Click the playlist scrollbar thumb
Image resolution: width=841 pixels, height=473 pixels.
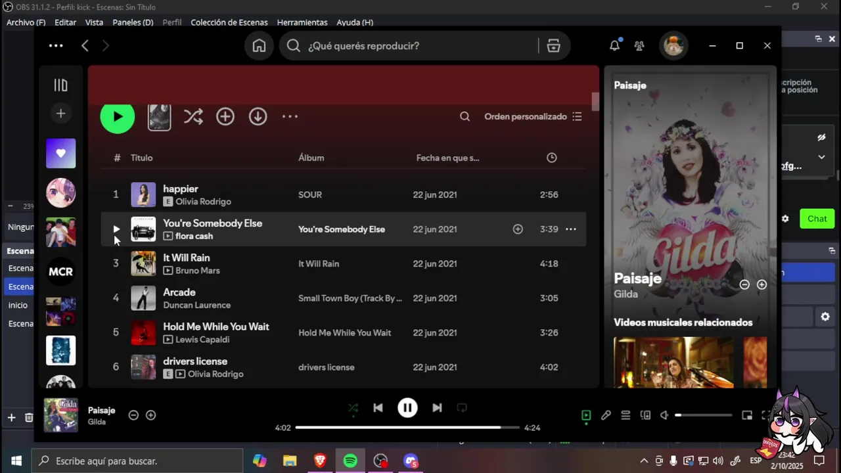click(x=595, y=102)
